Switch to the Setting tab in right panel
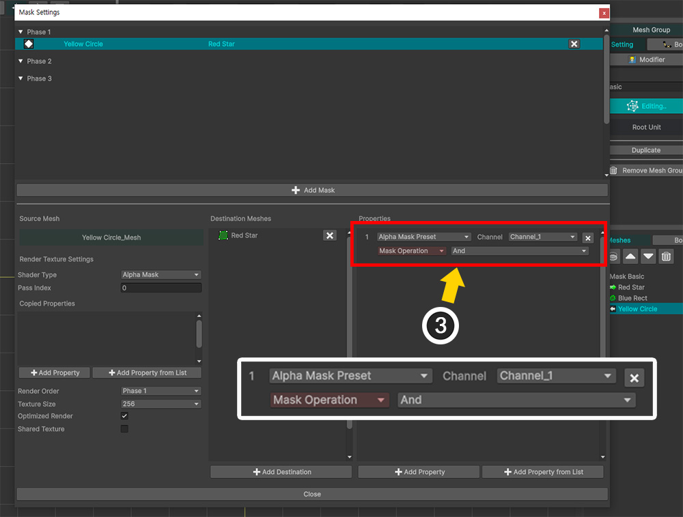The width and height of the screenshot is (683, 517). [x=626, y=44]
